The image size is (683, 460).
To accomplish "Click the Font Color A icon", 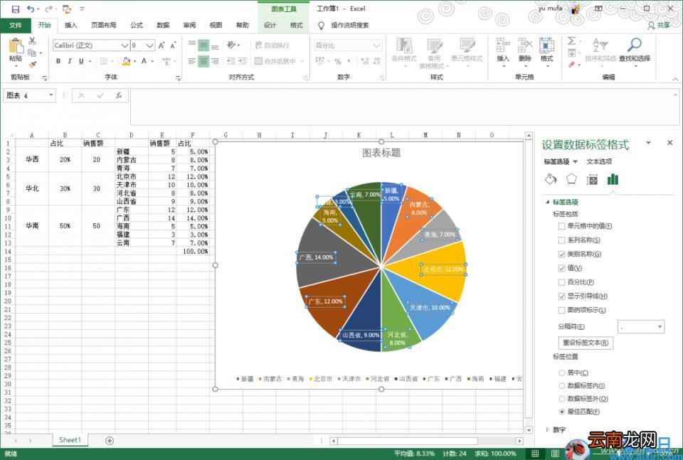I will coord(144,61).
